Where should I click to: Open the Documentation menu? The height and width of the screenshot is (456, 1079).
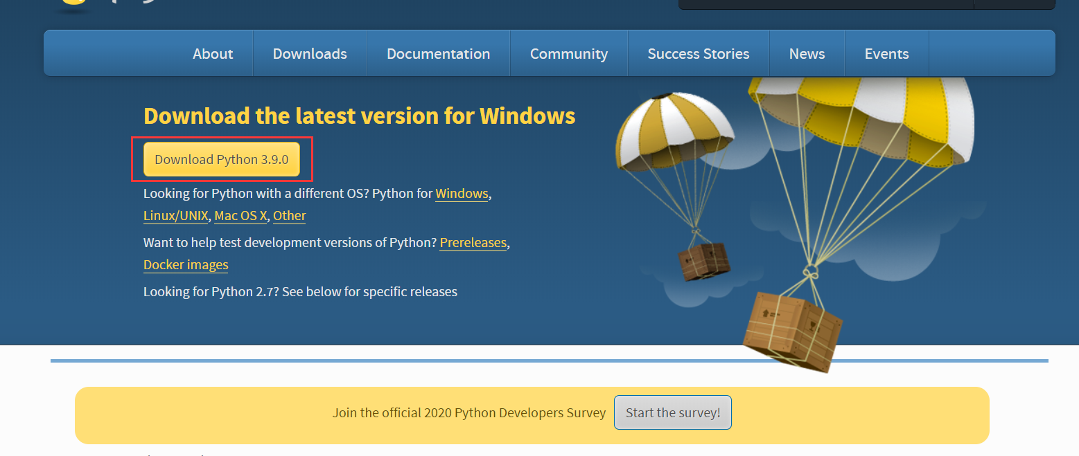tap(438, 54)
